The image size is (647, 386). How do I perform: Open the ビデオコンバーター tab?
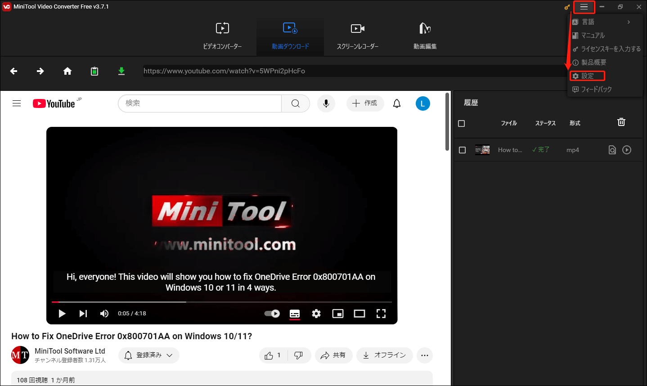(222, 37)
